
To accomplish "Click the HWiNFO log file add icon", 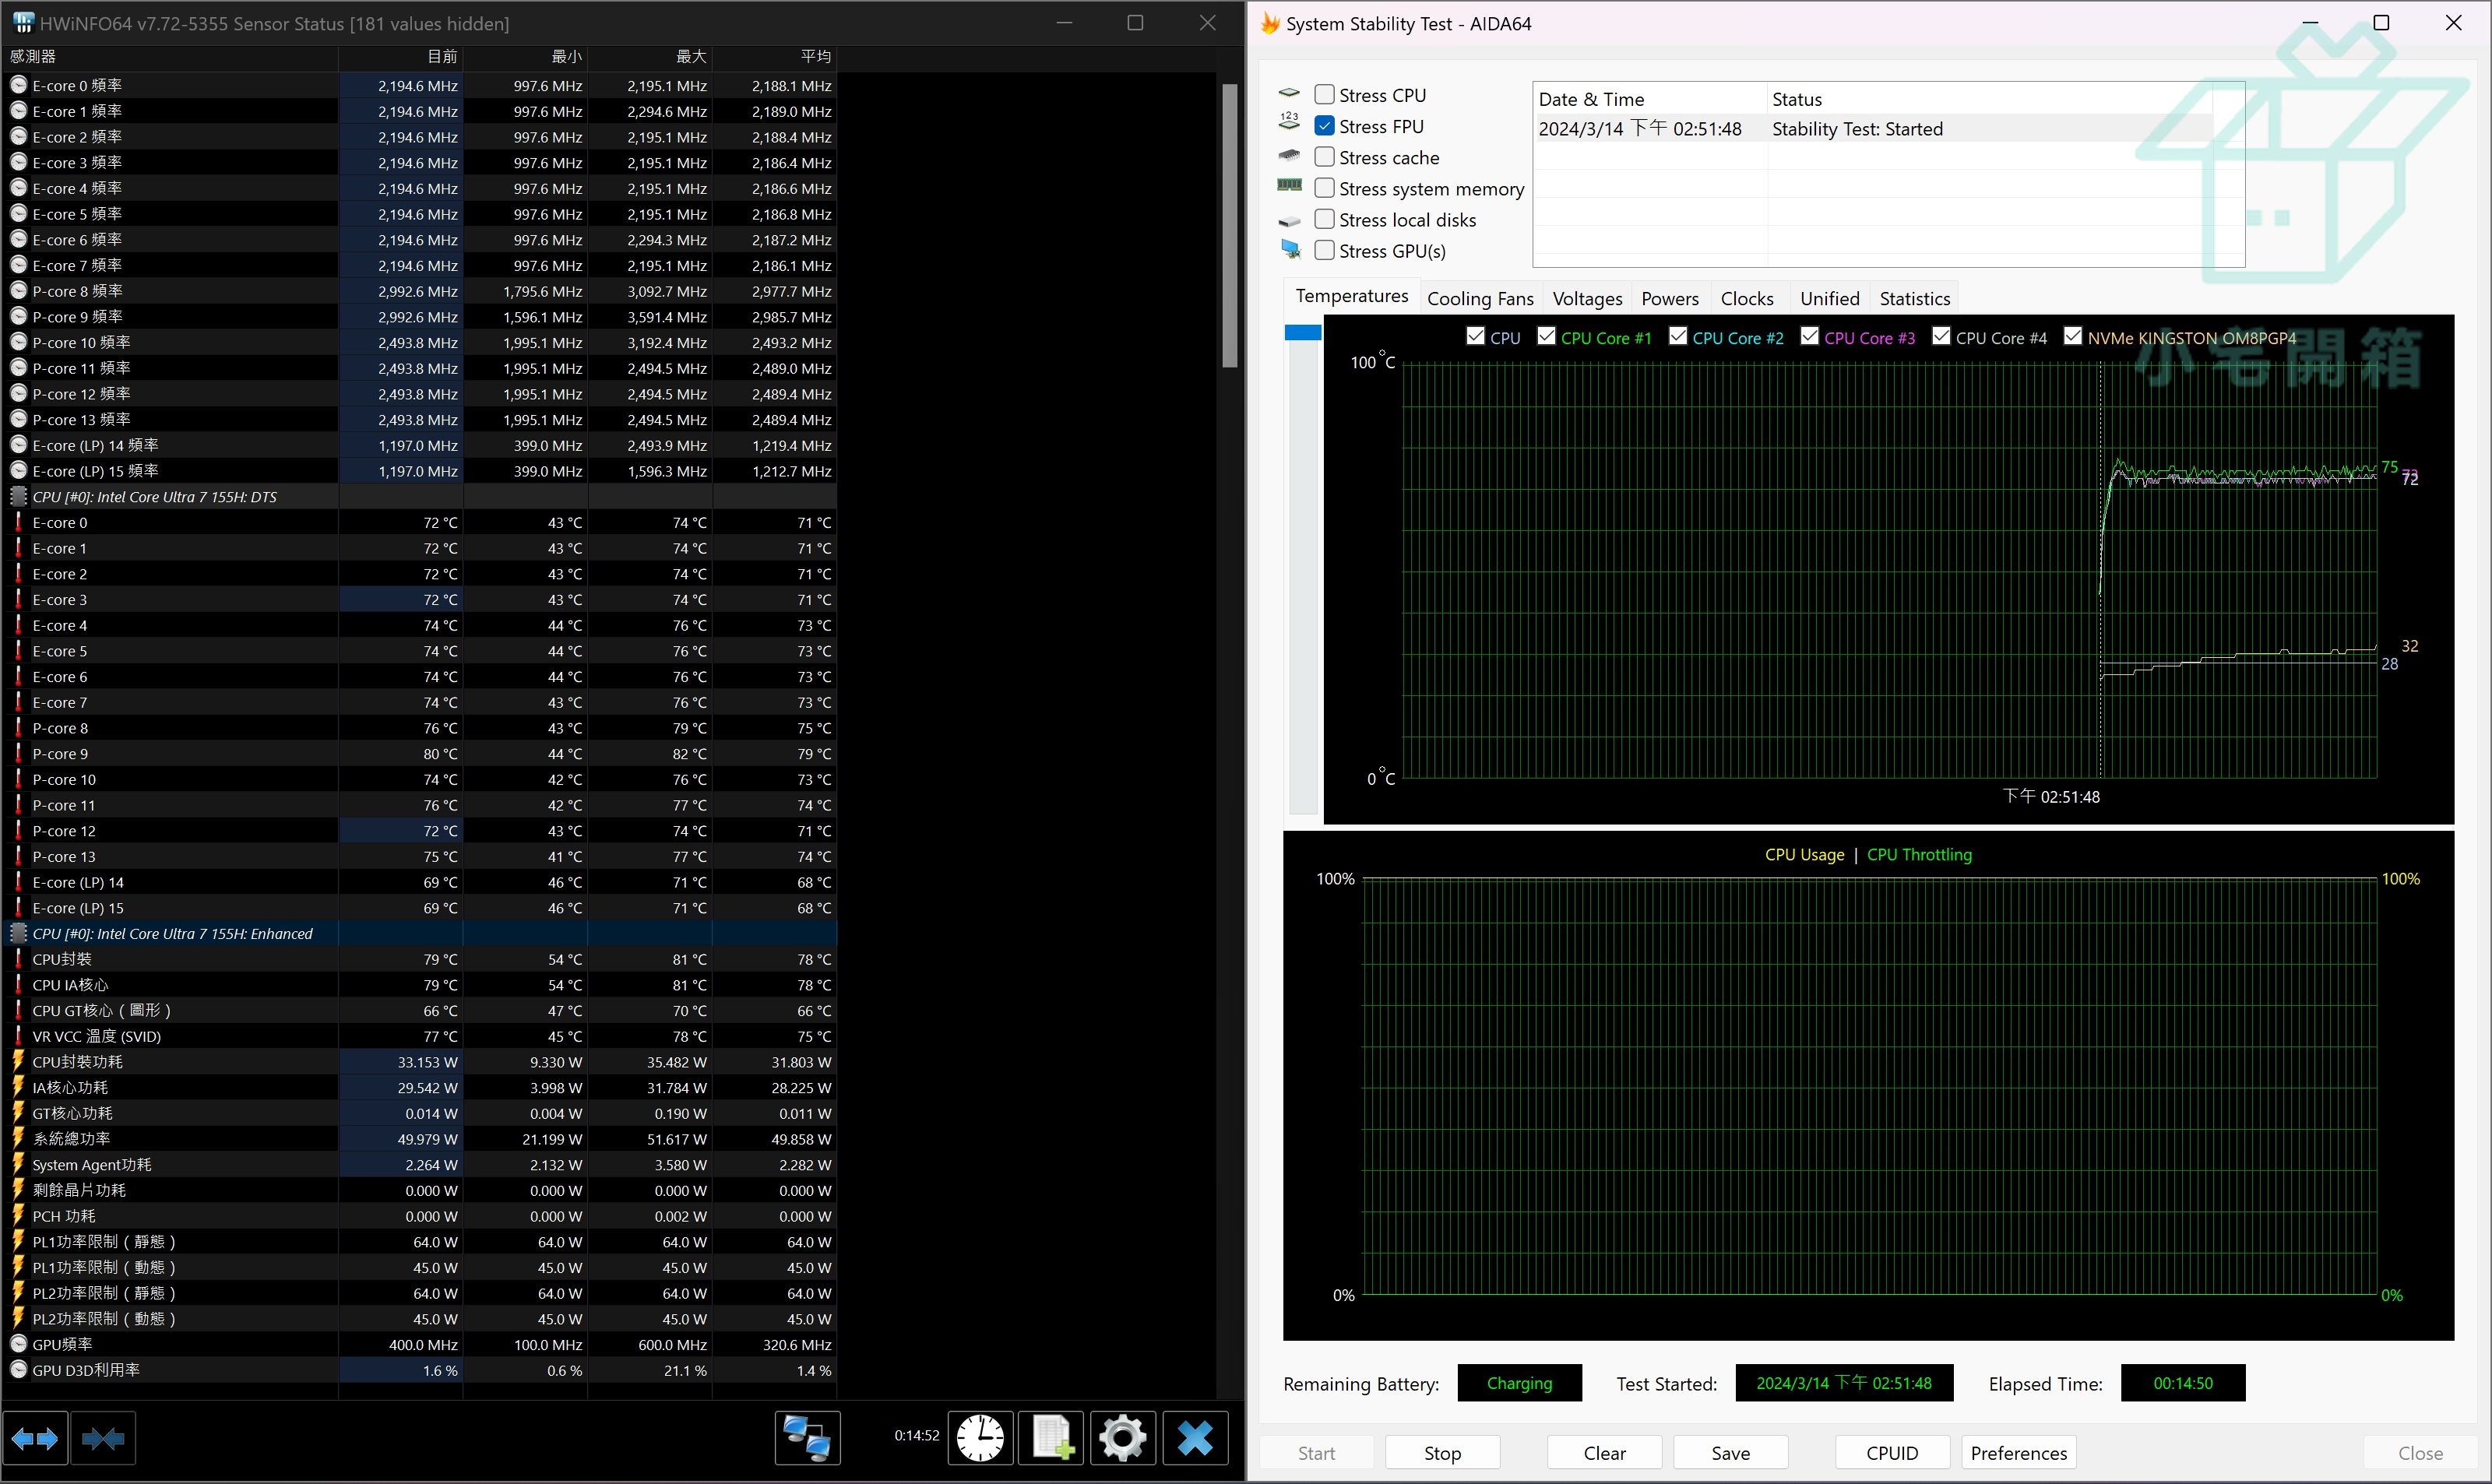I will tap(1051, 1438).
